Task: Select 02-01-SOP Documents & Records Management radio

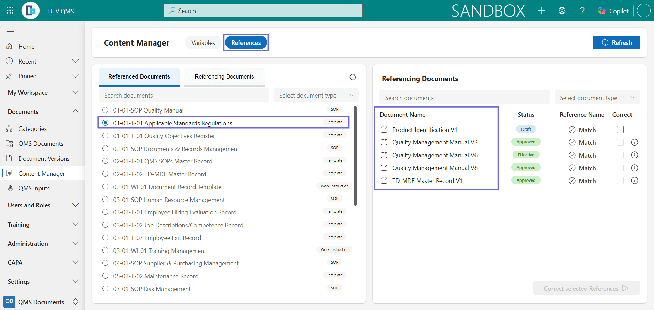Action: pyautogui.click(x=105, y=149)
